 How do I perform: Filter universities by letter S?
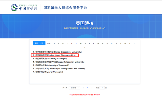coord(116,43)
